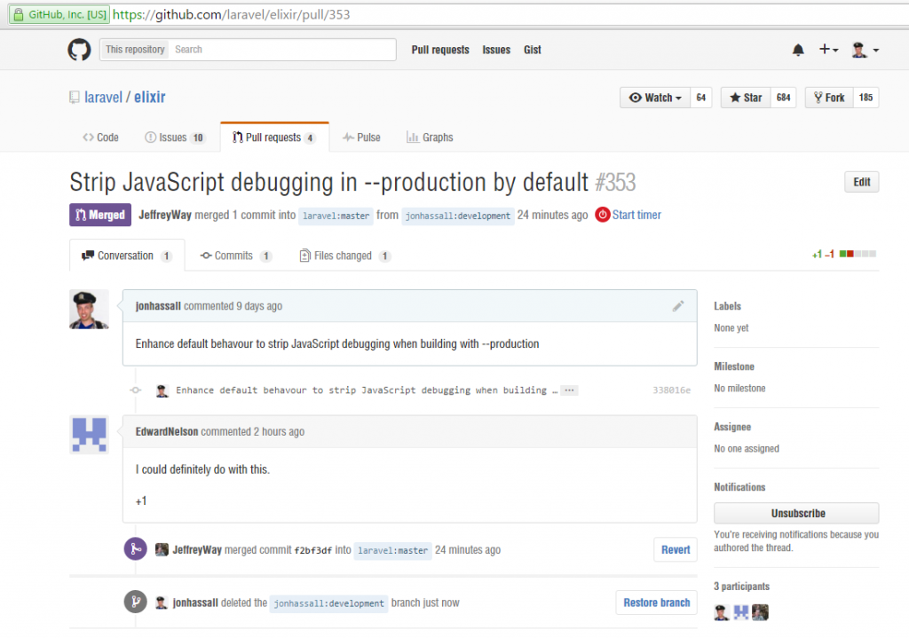The height and width of the screenshot is (638, 909).
Task: Click the jonhassall:development branch label in header
Action: [457, 216]
